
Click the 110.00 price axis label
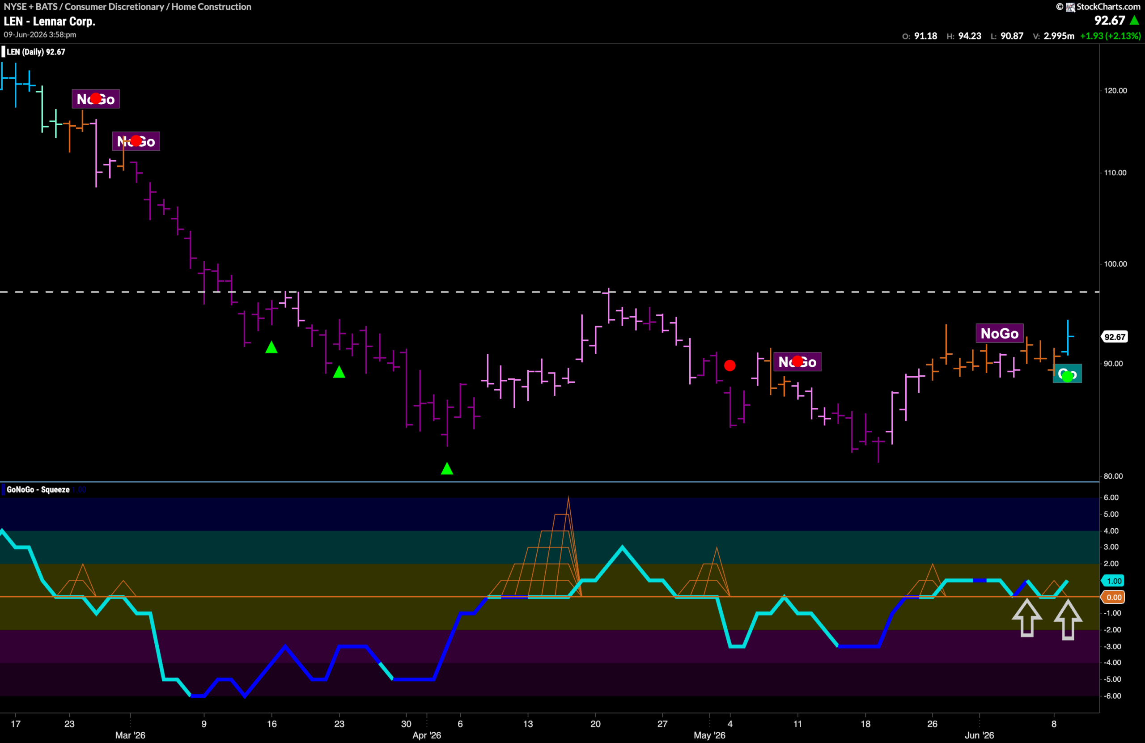pos(1115,173)
